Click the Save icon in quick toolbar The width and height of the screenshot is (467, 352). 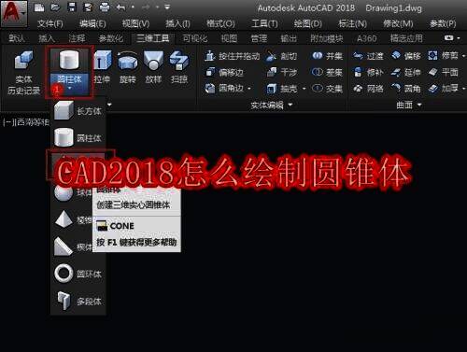pos(72,7)
